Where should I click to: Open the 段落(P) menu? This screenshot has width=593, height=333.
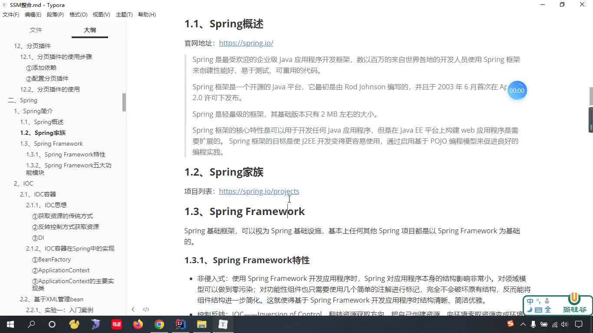(x=55, y=15)
